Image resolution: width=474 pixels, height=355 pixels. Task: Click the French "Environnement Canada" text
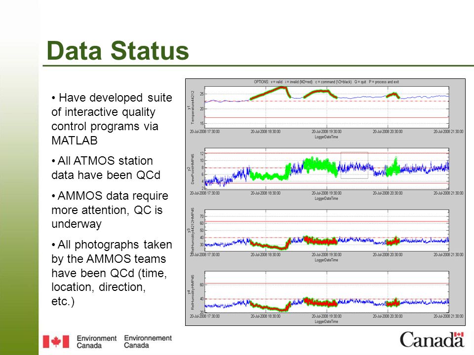[148, 342]
